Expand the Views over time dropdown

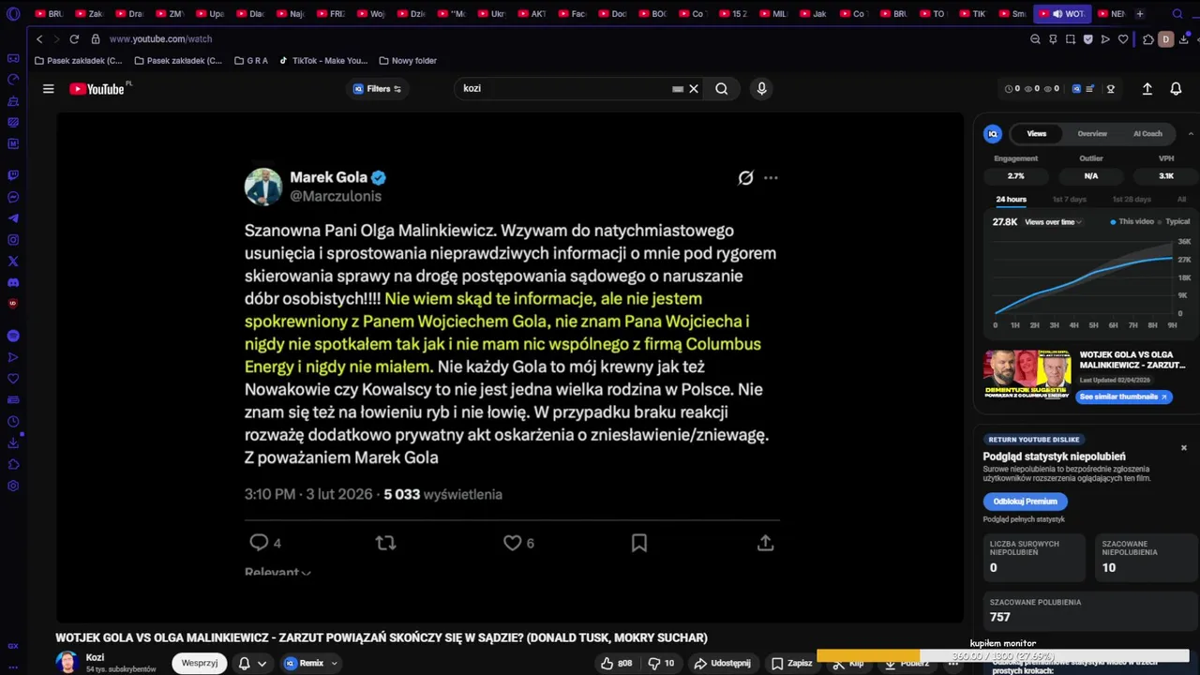[1054, 222]
